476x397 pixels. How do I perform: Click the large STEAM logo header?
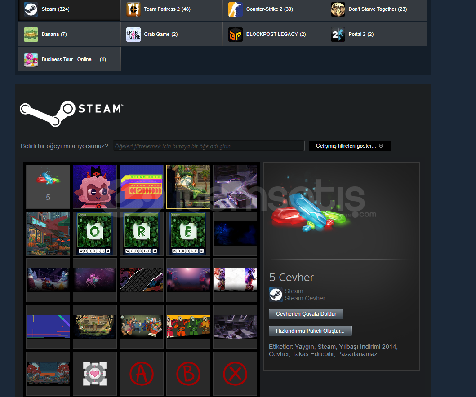tap(71, 113)
